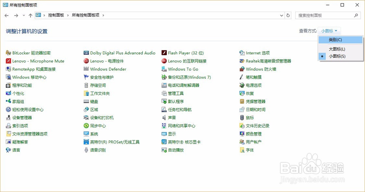Screen dimensions: 365x192
Task: Click the 家庭组 icon
Action: click(8, 101)
